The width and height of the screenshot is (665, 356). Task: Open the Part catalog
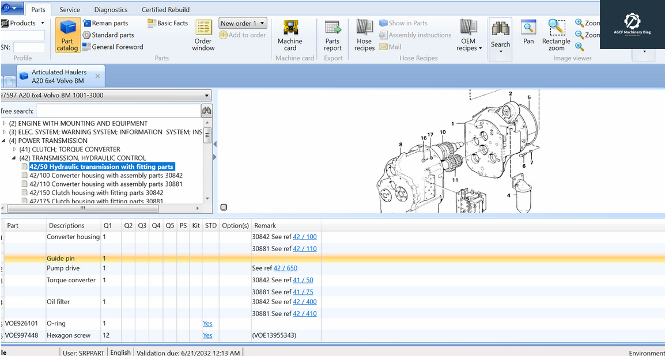pyautogui.click(x=67, y=36)
